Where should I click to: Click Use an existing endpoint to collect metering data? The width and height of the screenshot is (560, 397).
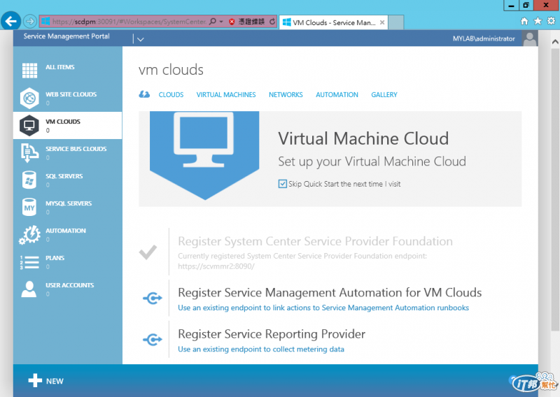[x=261, y=349]
